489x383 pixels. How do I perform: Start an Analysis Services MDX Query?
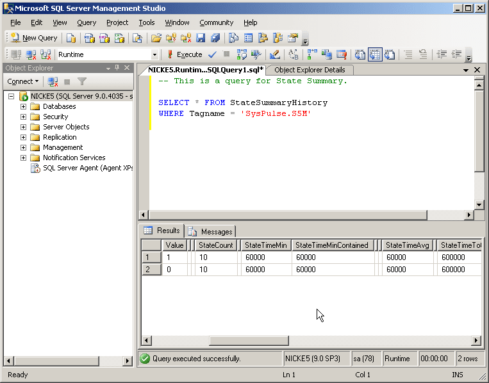(90, 38)
